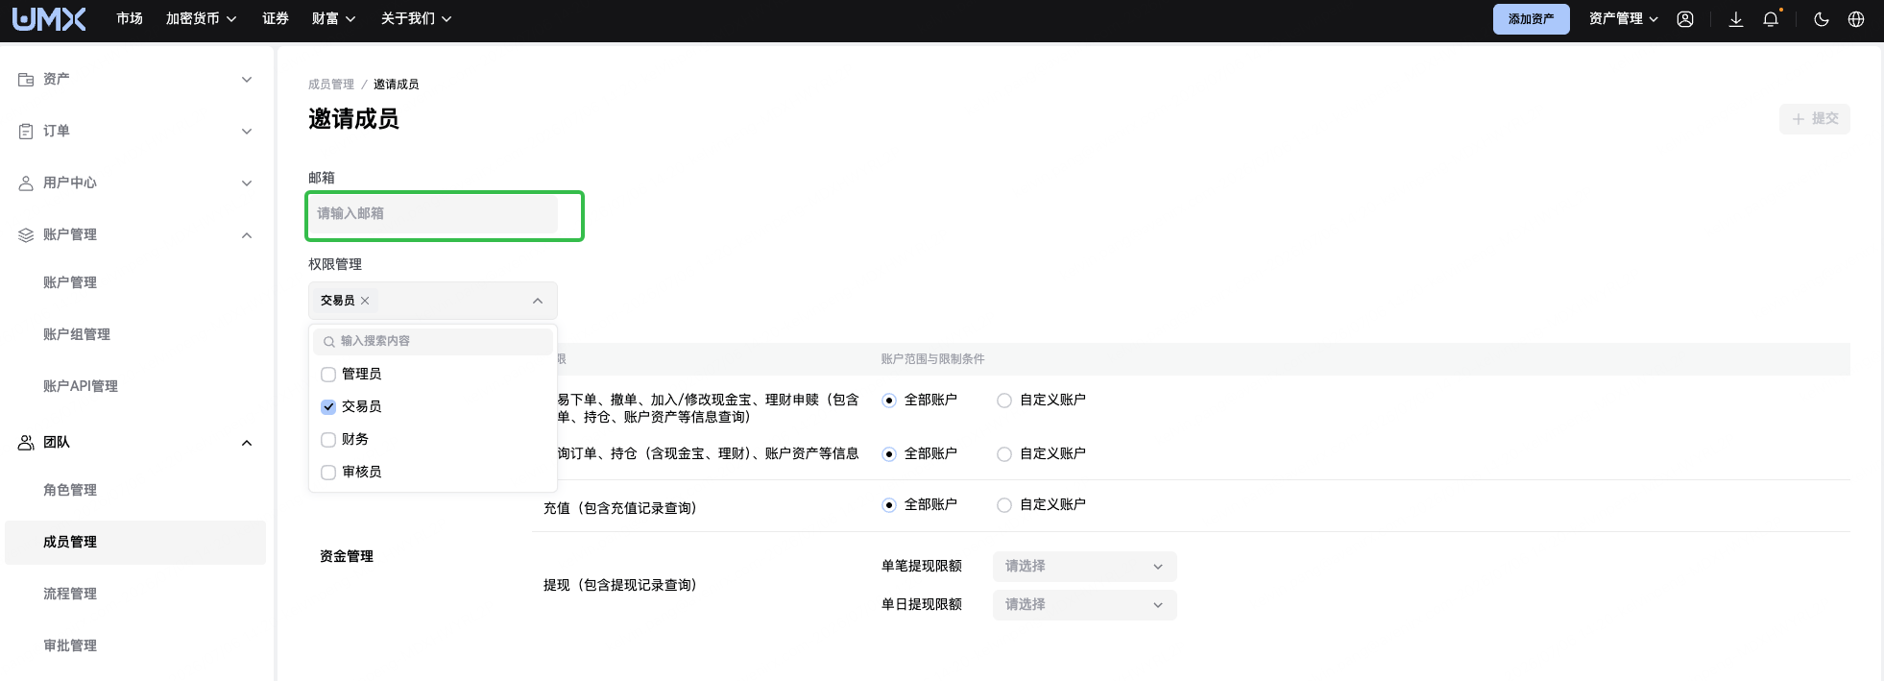Viewport: 1884px width, 681px height.
Task: Open 加密货币 menu dropdown
Action: 201,19
